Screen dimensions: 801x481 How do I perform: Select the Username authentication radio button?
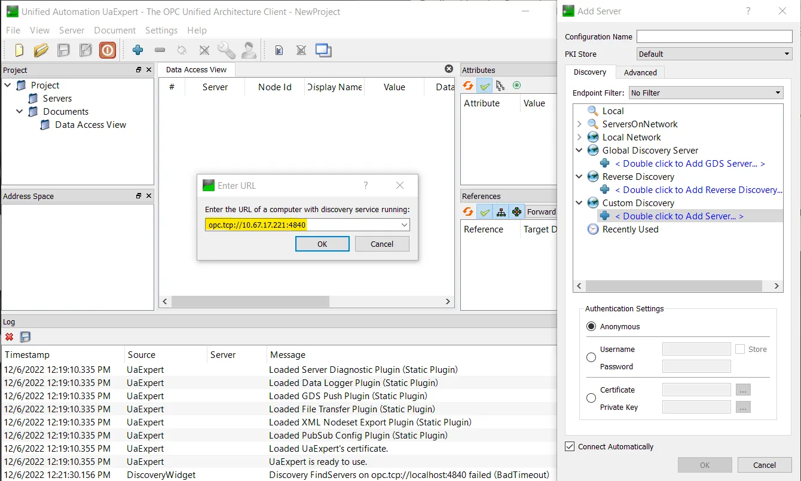pyautogui.click(x=591, y=357)
